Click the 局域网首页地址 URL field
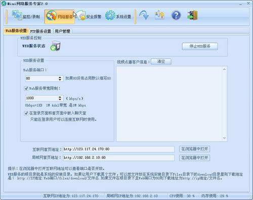This screenshot has width=253, height=200. coord(118,158)
